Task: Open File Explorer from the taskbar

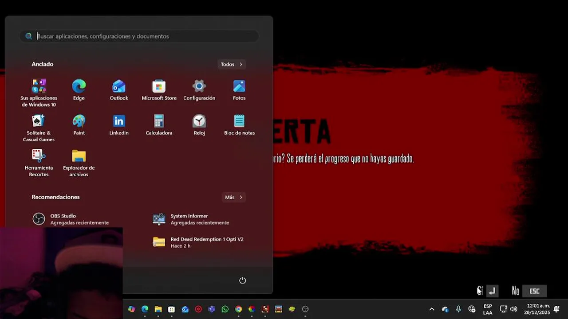Action: point(158,309)
